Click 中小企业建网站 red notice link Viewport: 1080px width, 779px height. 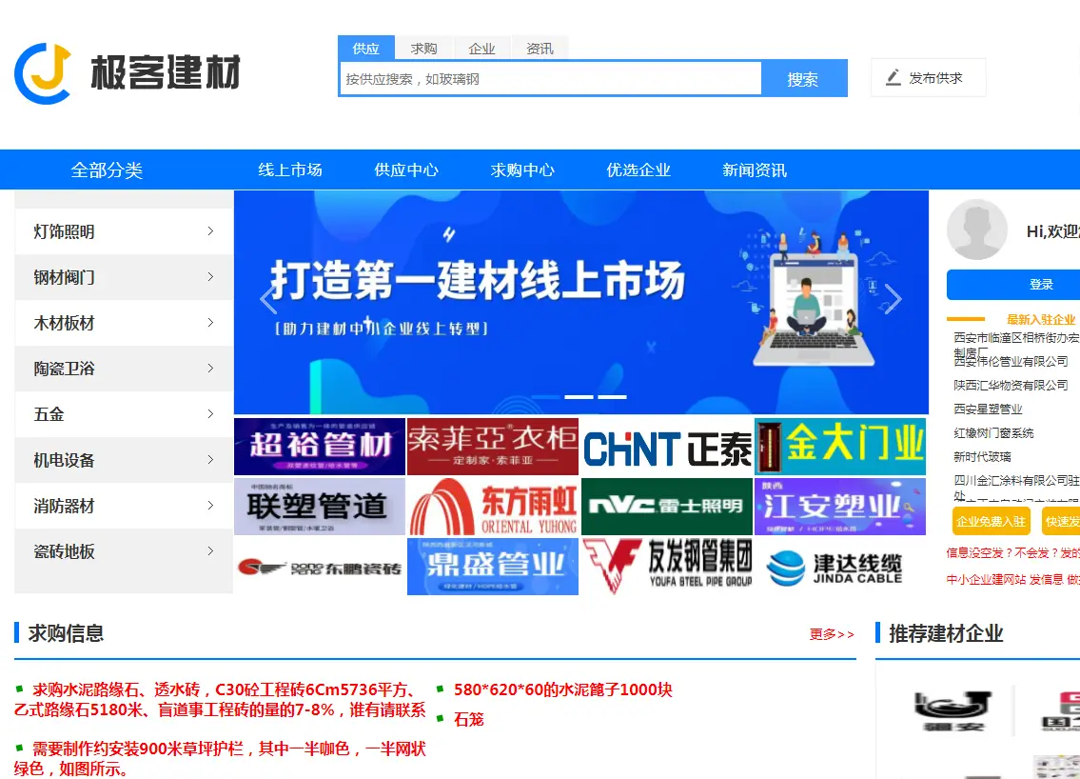1013,579
